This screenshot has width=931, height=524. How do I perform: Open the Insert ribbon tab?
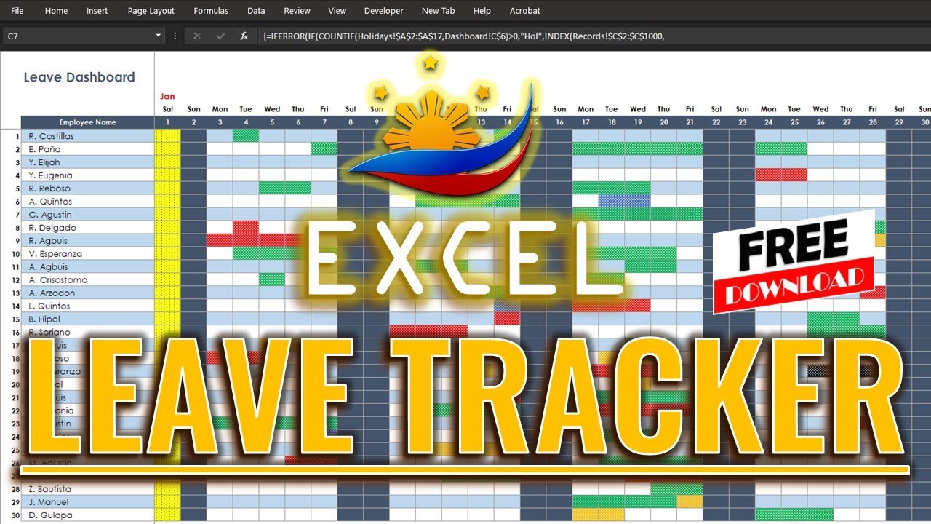coord(97,11)
